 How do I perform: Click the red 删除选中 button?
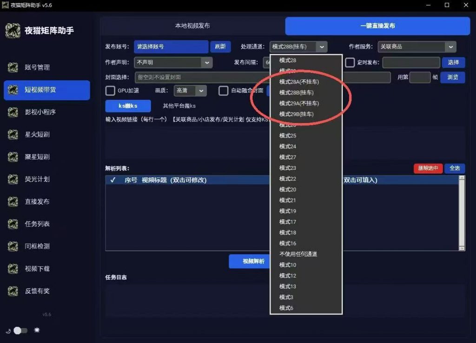428,168
